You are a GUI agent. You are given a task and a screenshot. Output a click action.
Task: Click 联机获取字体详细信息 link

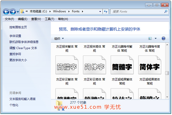coord(24,42)
